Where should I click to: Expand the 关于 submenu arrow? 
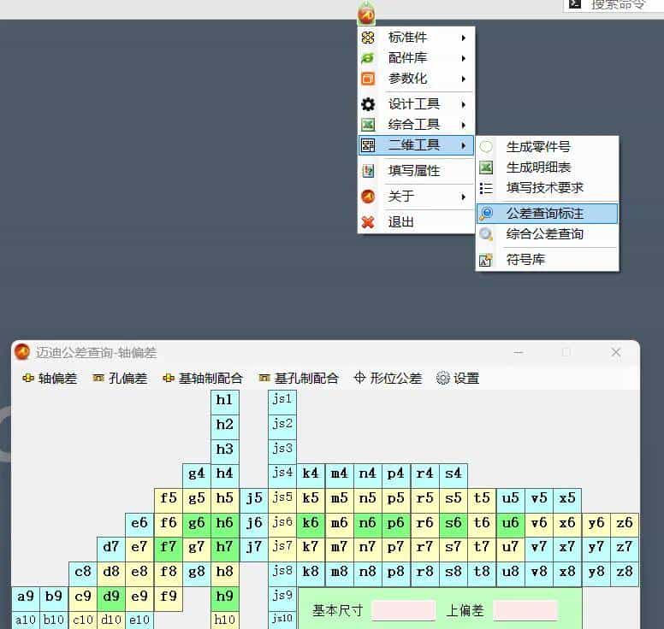(464, 197)
